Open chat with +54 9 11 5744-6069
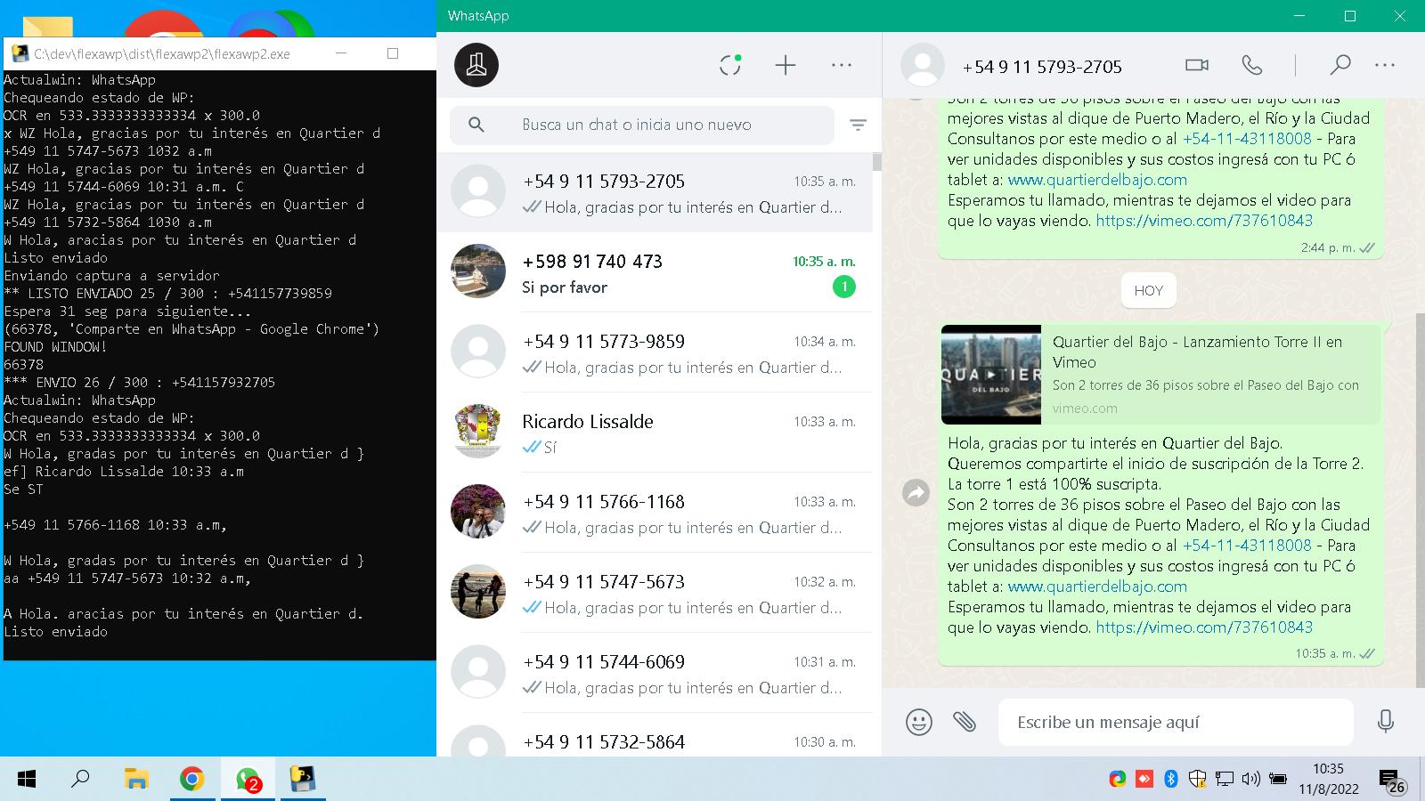The width and height of the screenshot is (1425, 801). pos(655,673)
